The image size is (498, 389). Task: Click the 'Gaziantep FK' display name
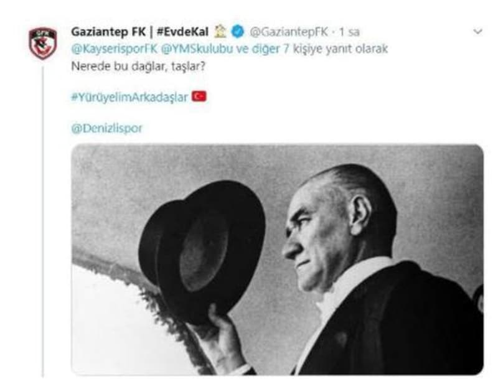tap(108, 32)
